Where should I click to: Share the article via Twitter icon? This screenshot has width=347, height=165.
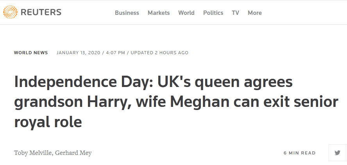337,153
